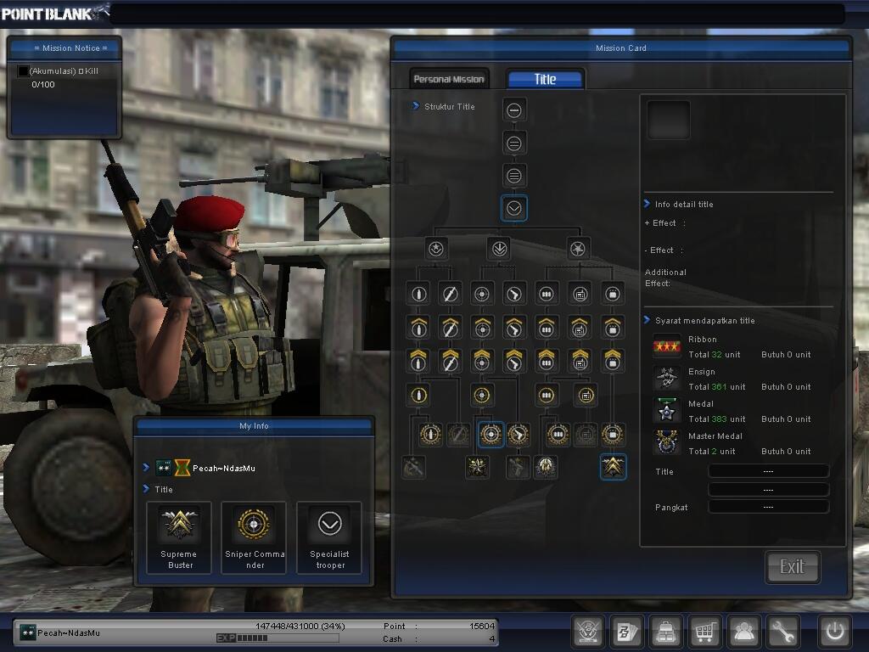Select the laurel-wreath pistol title icon
Screen dimensions: 869x652
(x=519, y=435)
